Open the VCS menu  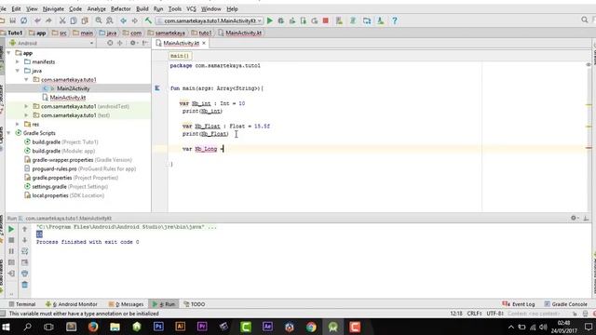191,8
